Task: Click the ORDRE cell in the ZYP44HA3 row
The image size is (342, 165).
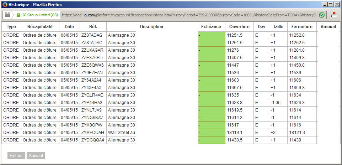Action: click(x=11, y=103)
